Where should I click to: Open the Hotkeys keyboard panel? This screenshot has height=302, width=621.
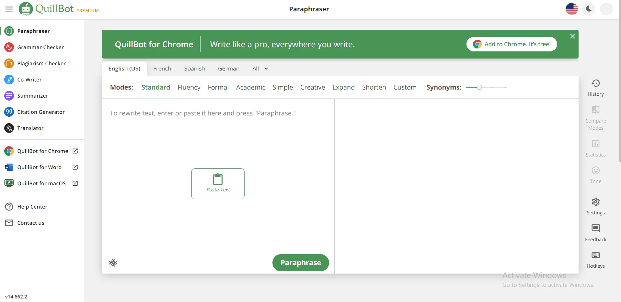(x=596, y=260)
